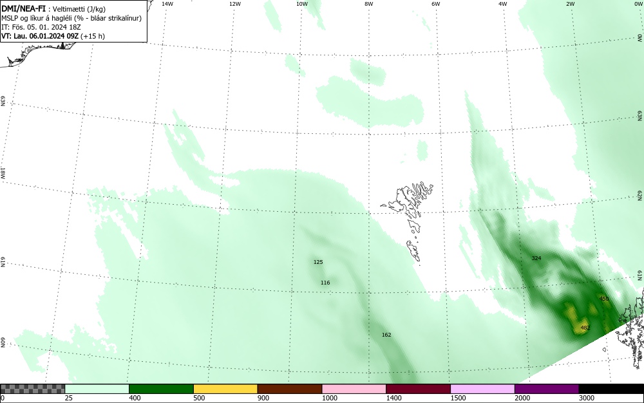This screenshot has width=644, height=403.
Task: Click the 162 value label
Action: point(386,335)
